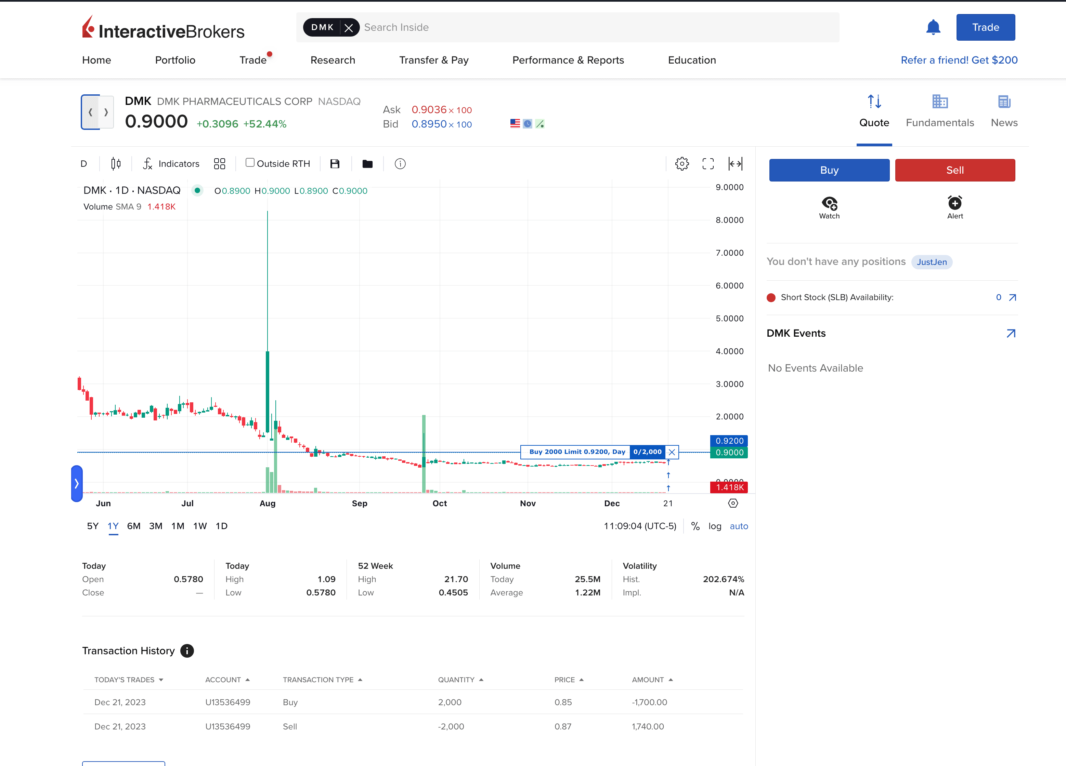
Task: Click the candlestick chart type icon
Action: 116,163
